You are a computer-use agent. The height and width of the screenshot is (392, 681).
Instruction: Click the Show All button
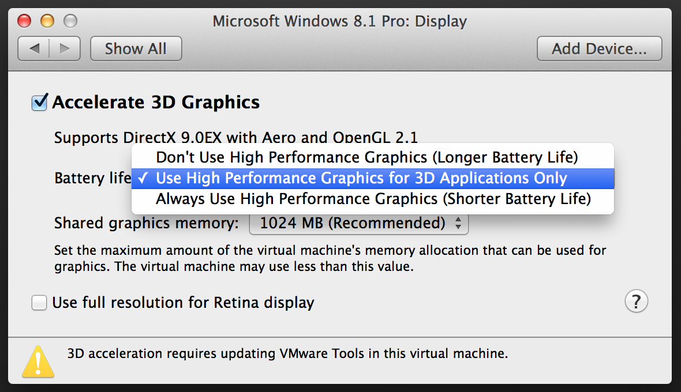136,49
